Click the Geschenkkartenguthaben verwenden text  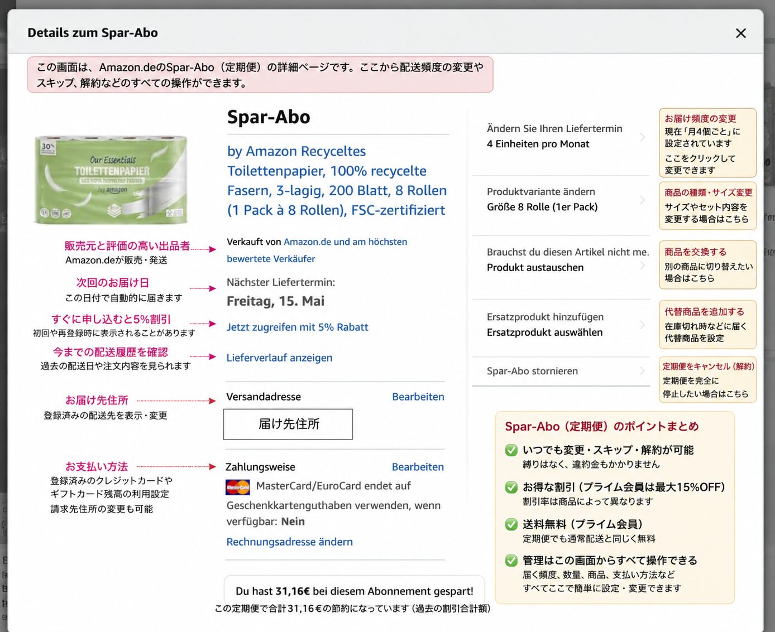[333, 513]
